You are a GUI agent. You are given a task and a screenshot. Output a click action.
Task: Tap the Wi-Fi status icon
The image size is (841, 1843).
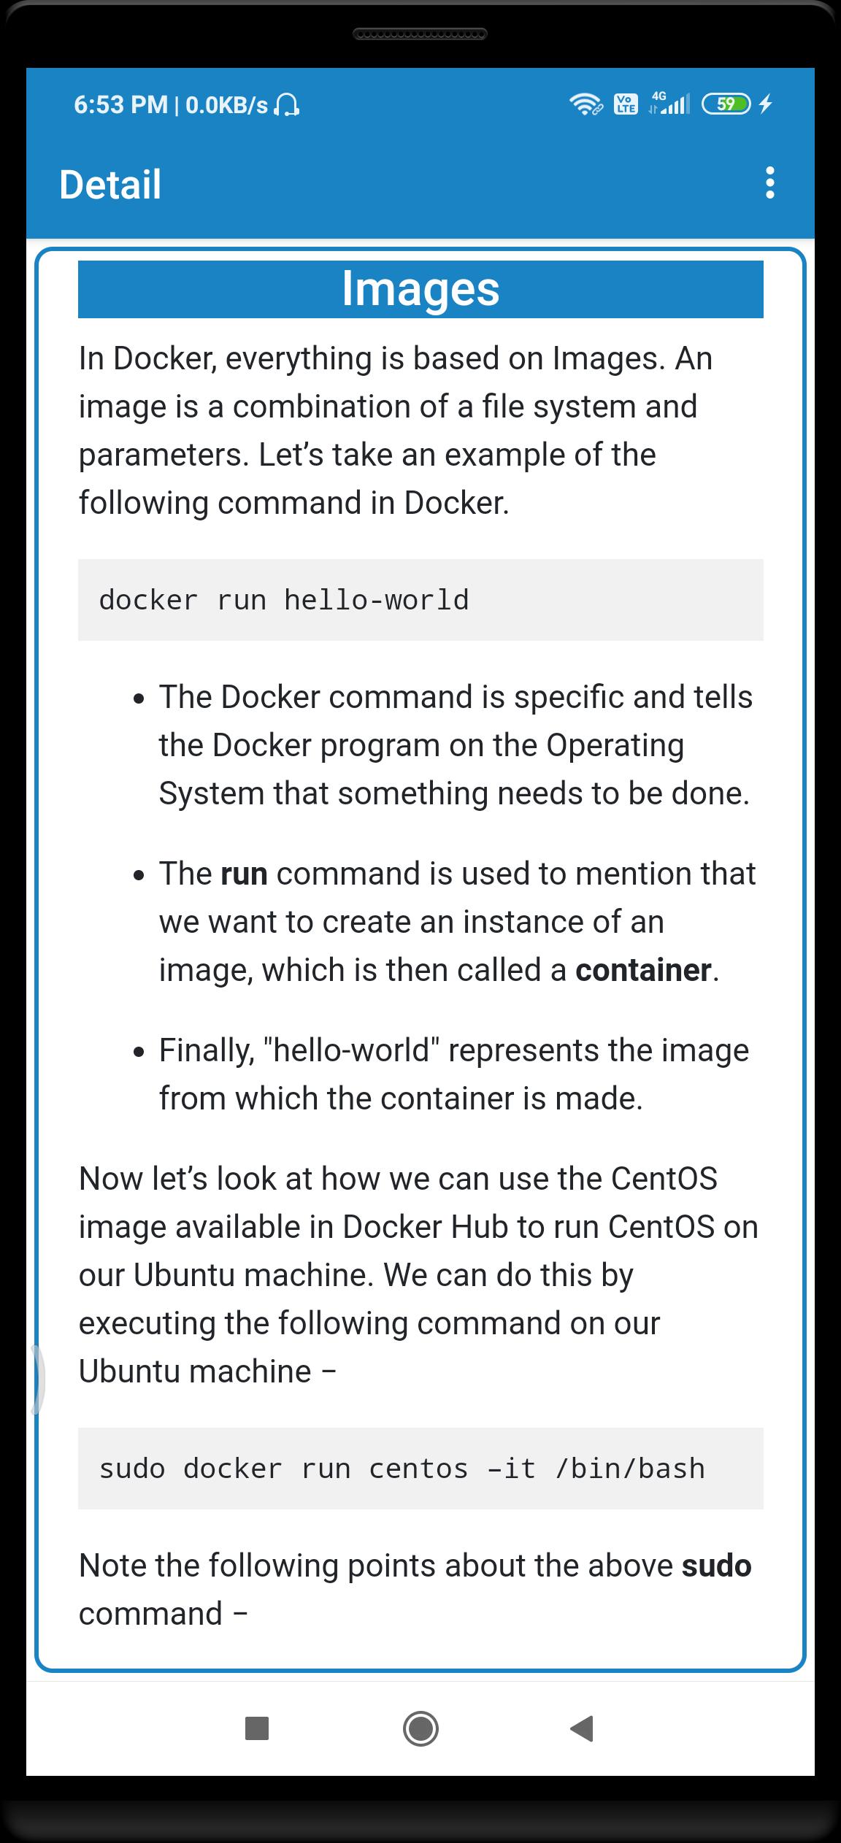[x=585, y=104]
